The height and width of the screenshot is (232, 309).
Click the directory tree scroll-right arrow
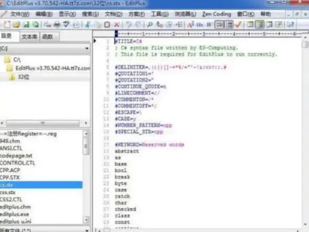point(86,123)
